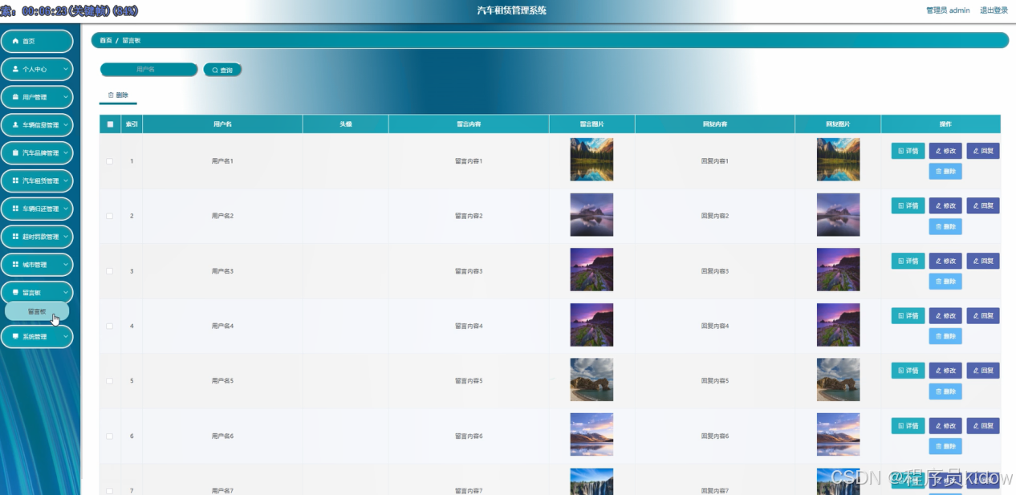Click the 详情 button for 用户名6
This screenshot has width=1016, height=495.
click(x=908, y=426)
